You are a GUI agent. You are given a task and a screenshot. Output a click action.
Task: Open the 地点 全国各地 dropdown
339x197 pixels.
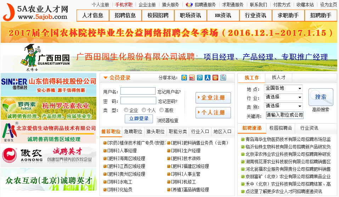point(283,88)
